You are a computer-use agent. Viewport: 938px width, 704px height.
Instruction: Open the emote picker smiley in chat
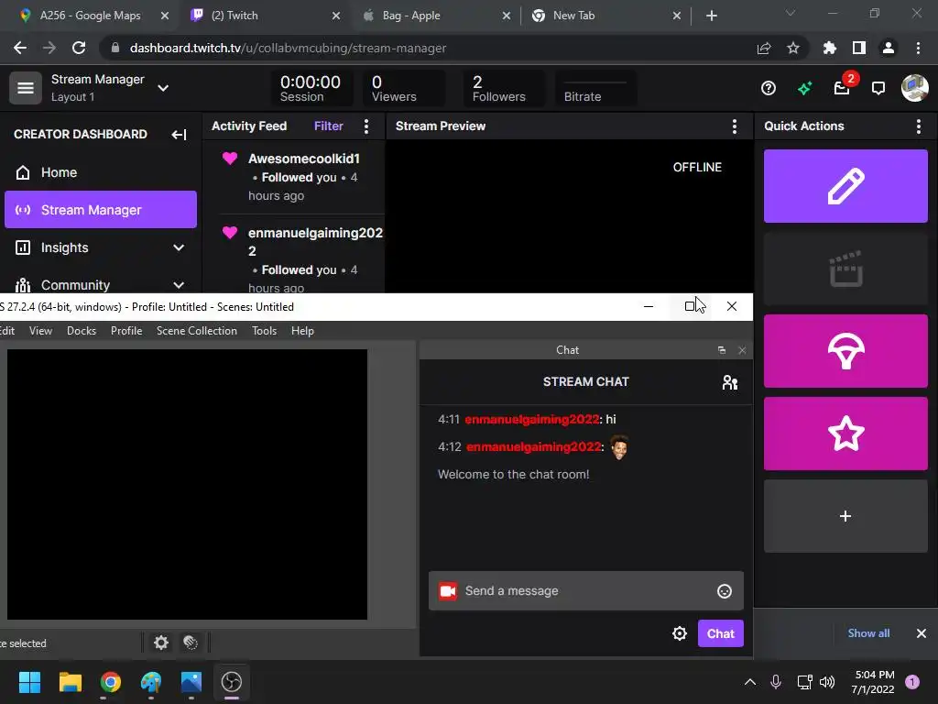point(725,591)
